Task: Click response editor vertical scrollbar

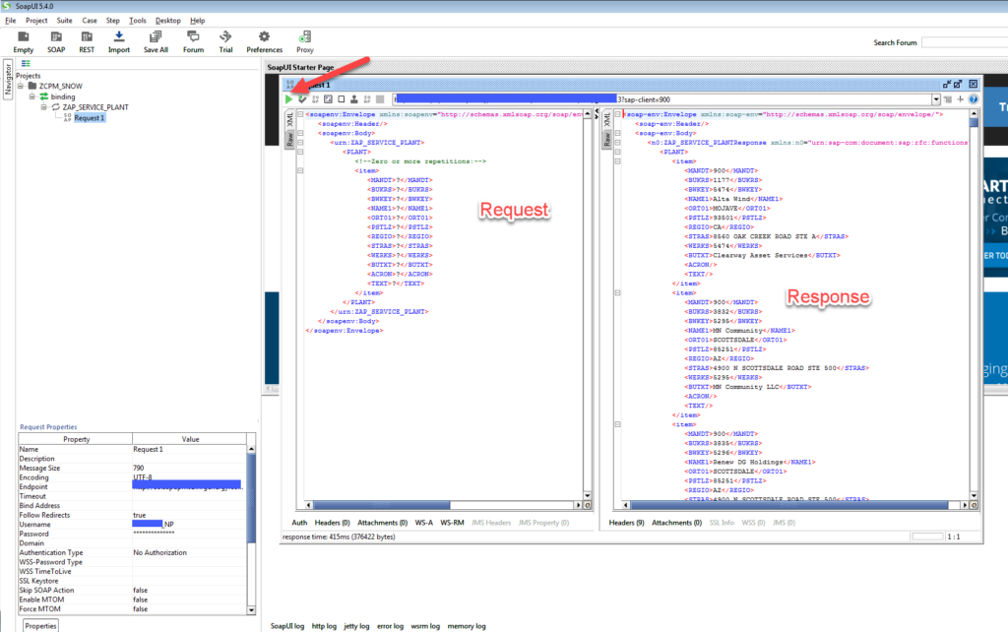Action: click(x=974, y=304)
